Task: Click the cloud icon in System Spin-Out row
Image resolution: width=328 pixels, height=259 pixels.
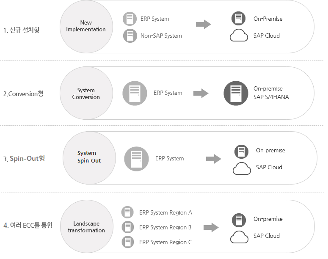Action: click(242, 168)
